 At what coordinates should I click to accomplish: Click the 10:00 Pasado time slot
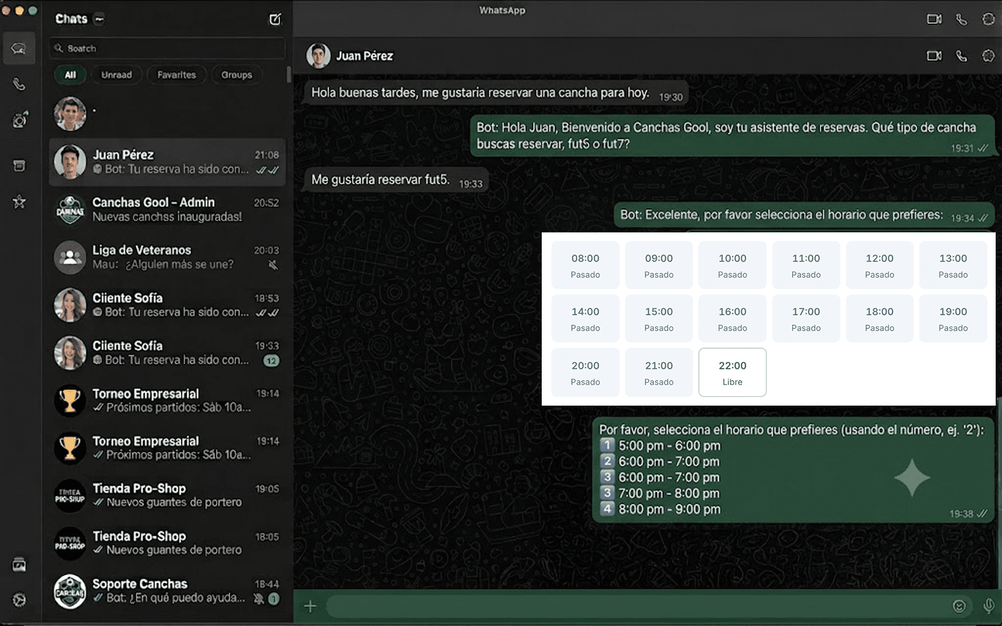click(732, 265)
